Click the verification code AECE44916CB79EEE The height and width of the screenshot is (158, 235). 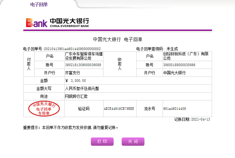pos(119,109)
